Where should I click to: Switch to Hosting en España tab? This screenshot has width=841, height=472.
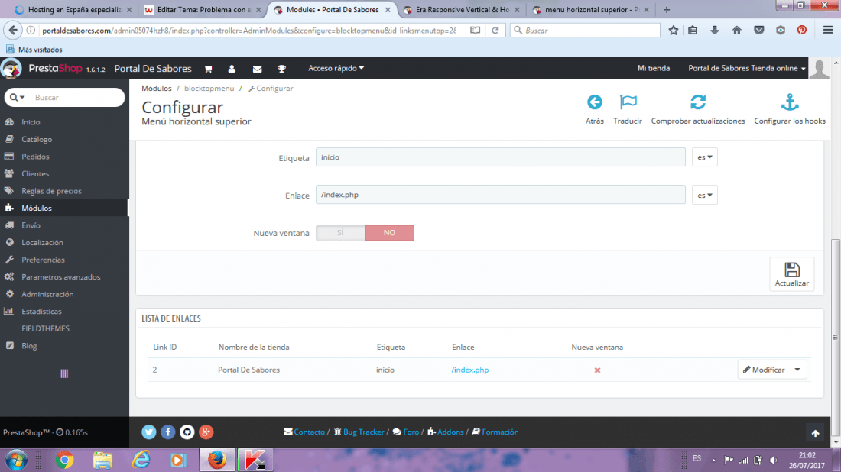73,10
